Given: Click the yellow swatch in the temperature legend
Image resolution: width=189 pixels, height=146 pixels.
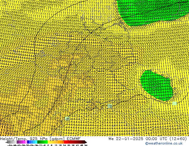Looking at the screenshot, I should (49, 142).
